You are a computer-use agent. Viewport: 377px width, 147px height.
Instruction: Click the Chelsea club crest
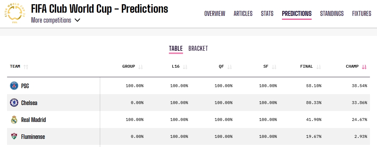(x=14, y=103)
